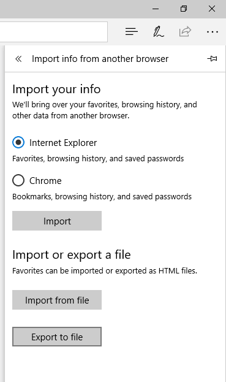
Task: Click the 'Import or export a file' heading
Action: (72, 255)
